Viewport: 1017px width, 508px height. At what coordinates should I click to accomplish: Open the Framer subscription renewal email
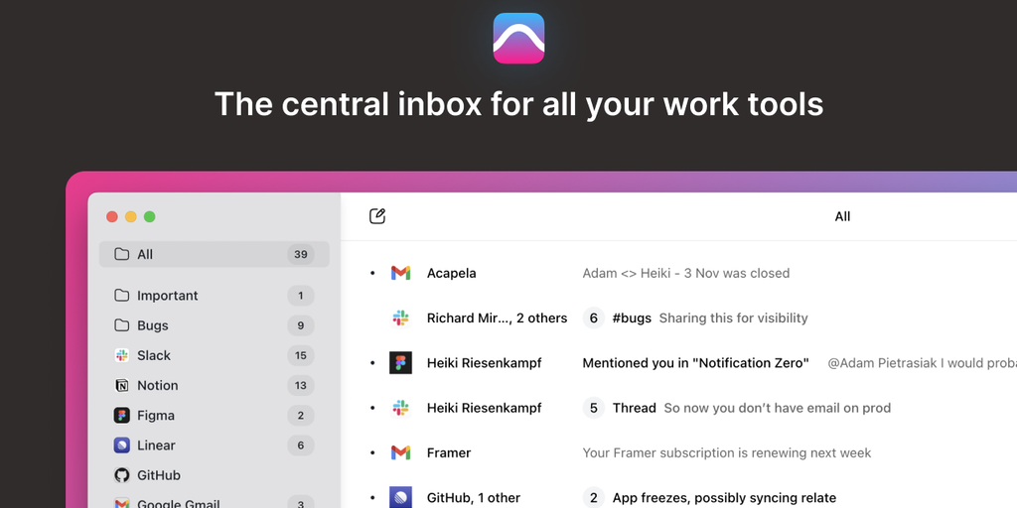726,452
